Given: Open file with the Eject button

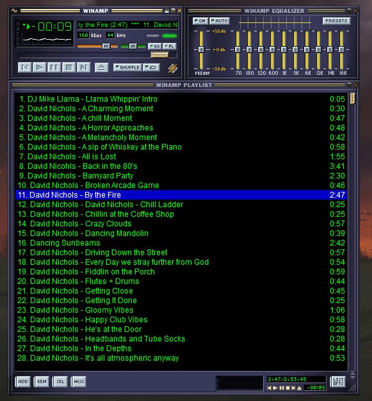Looking at the screenshot, I should point(101,68).
